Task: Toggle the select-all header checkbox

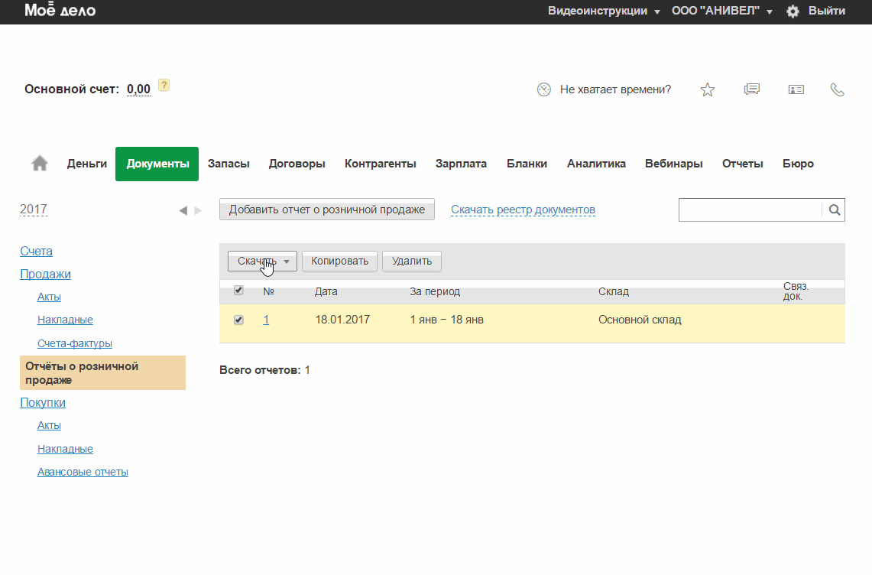Action: pos(238,291)
